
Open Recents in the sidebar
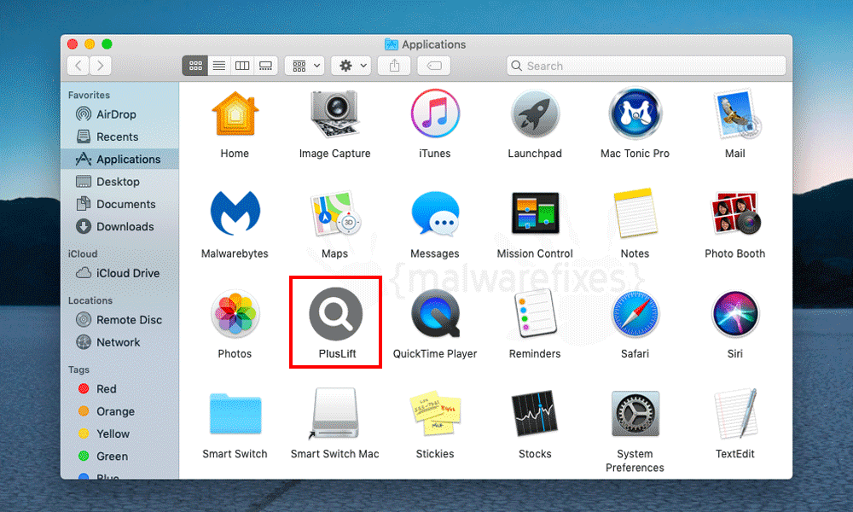(119, 137)
